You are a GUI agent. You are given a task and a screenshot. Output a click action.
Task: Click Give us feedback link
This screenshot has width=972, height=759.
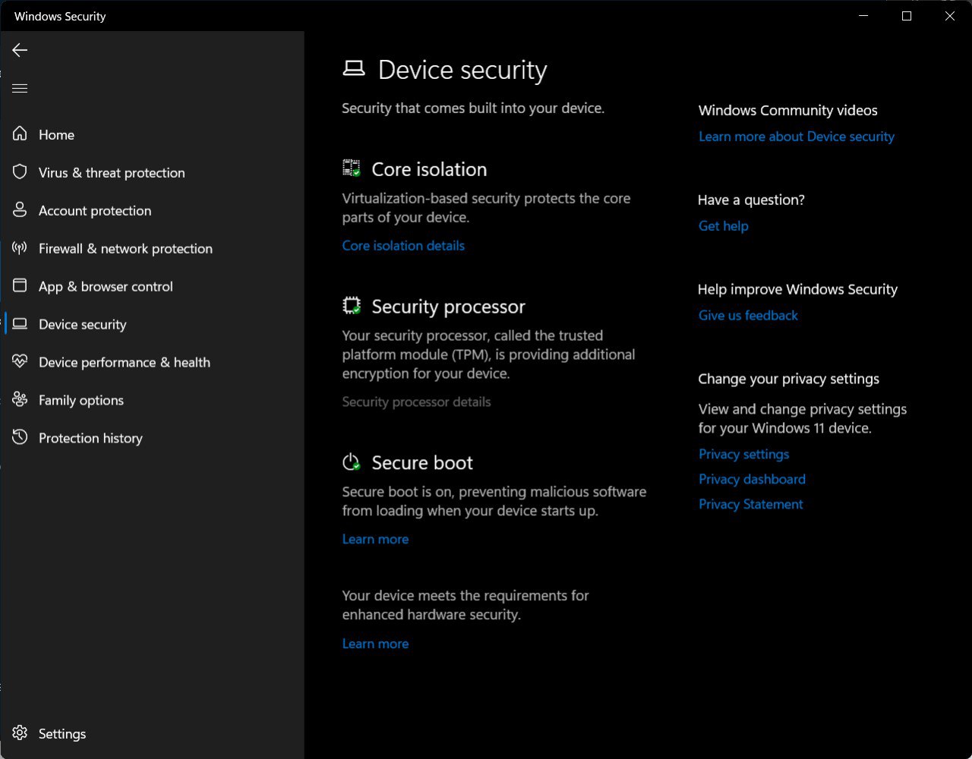pyautogui.click(x=748, y=316)
